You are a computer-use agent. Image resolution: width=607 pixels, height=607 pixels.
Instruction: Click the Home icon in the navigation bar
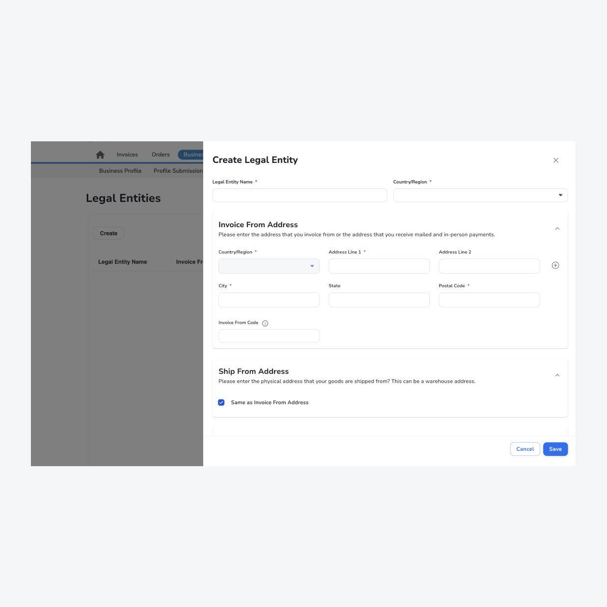pyautogui.click(x=100, y=155)
